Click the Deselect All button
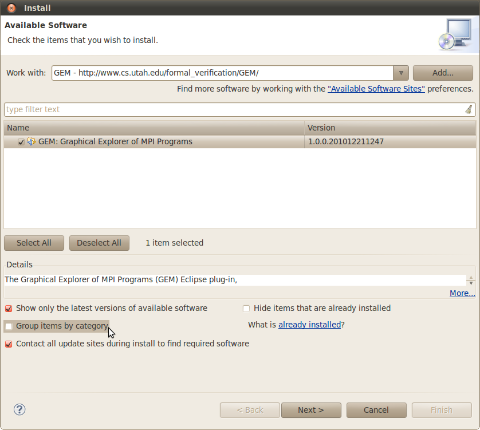Viewport: 480px width, 430px height. (99, 243)
